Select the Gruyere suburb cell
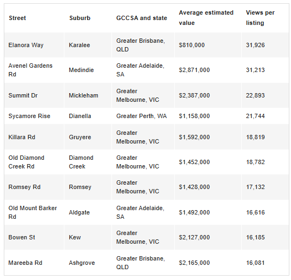Viewport: 291px width, 280px height. click(x=80, y=138)
